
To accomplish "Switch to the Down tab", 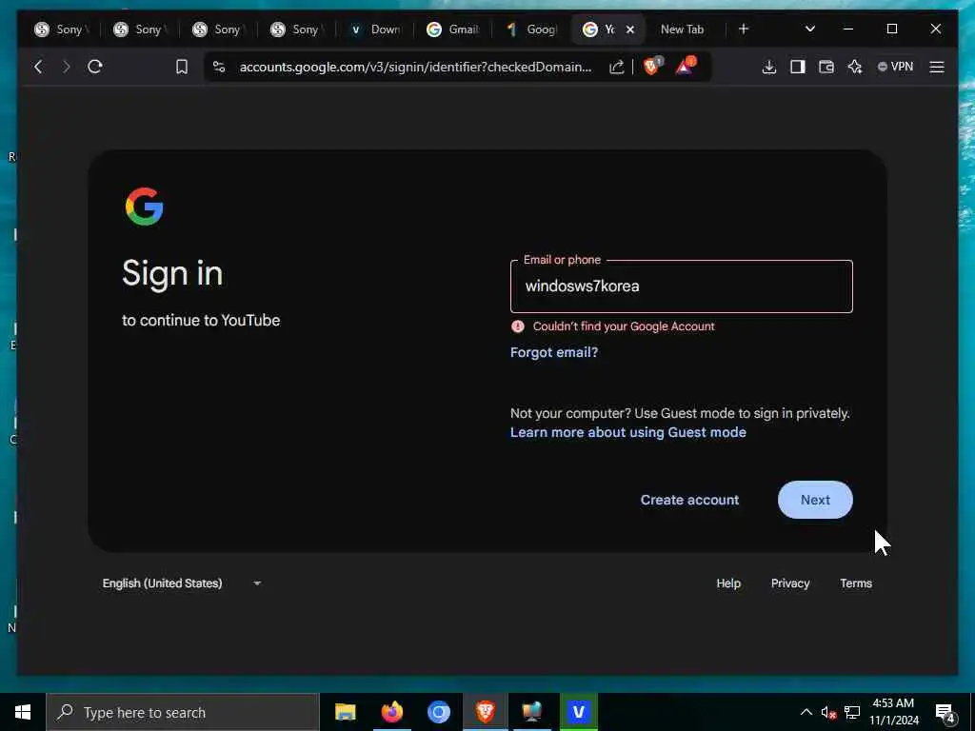I will pos(375,30).
